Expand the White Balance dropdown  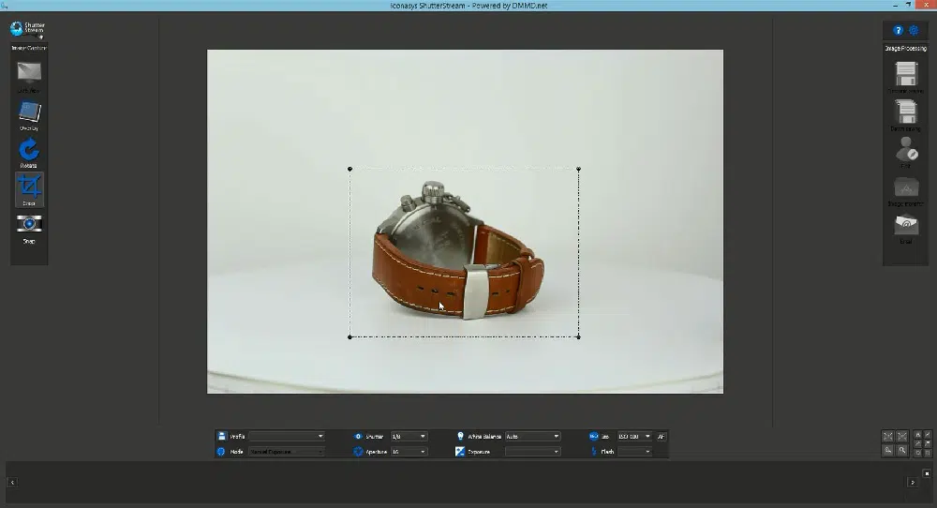(532, 436)
